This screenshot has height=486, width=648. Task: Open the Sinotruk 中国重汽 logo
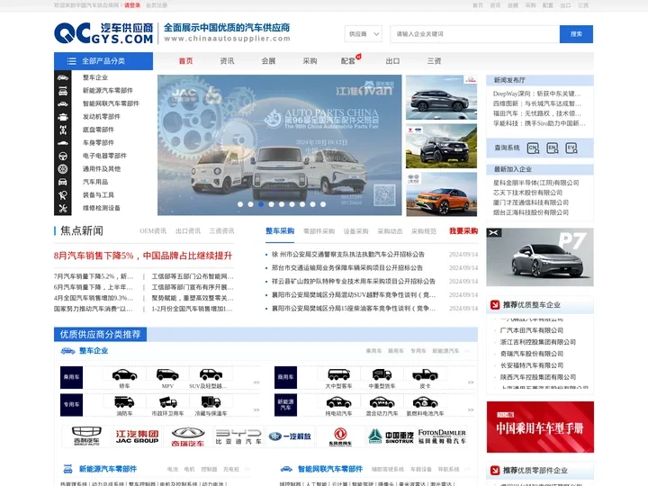pyautogui.click(x=391, y=436)
